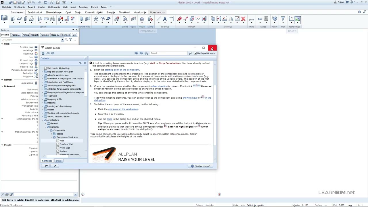Select the Line tool in Brzi pristup

[159, 19]
